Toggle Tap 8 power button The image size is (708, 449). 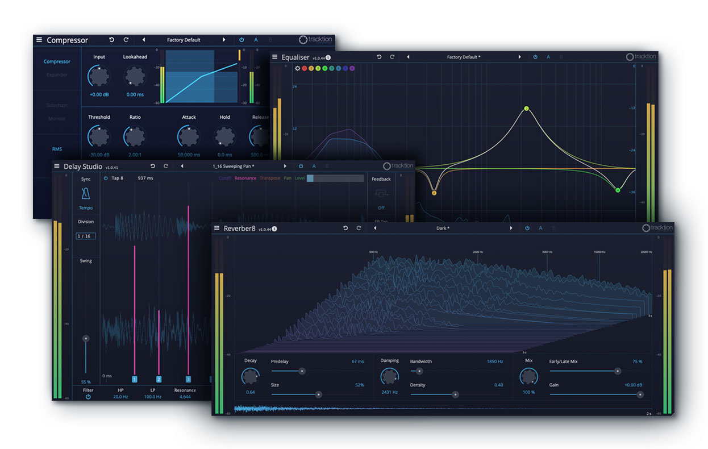(x=106, y=178)
